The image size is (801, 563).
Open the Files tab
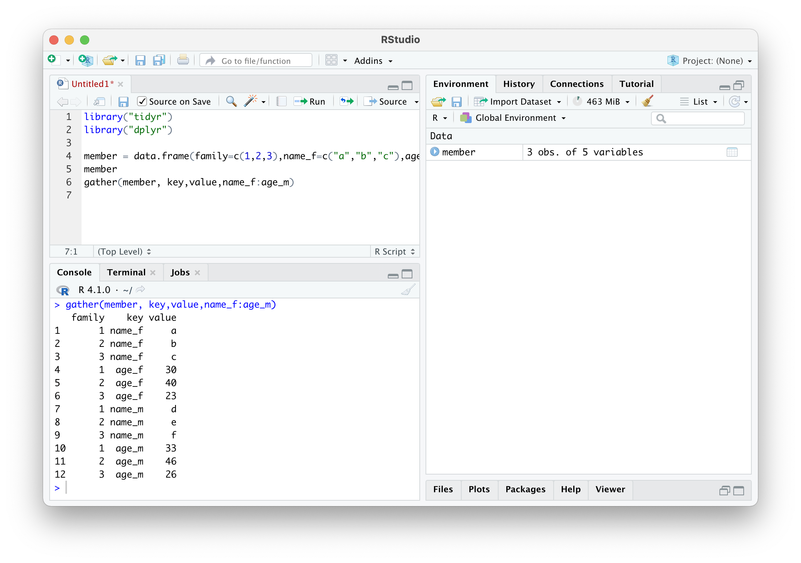(443, 489)
